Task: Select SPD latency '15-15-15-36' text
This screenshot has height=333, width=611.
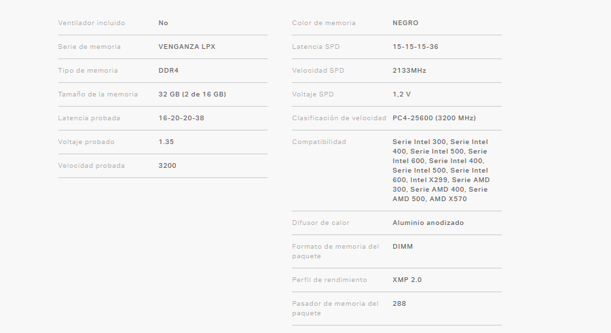Action: [x=415, y=47]
